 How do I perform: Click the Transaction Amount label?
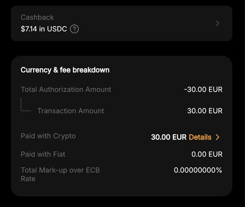point(71,111)
